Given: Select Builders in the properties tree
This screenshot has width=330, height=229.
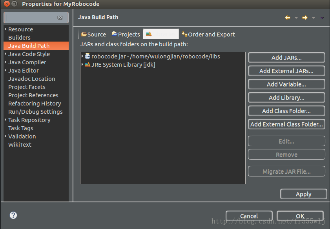Looking at the screenshot, I should coord(19,37).
